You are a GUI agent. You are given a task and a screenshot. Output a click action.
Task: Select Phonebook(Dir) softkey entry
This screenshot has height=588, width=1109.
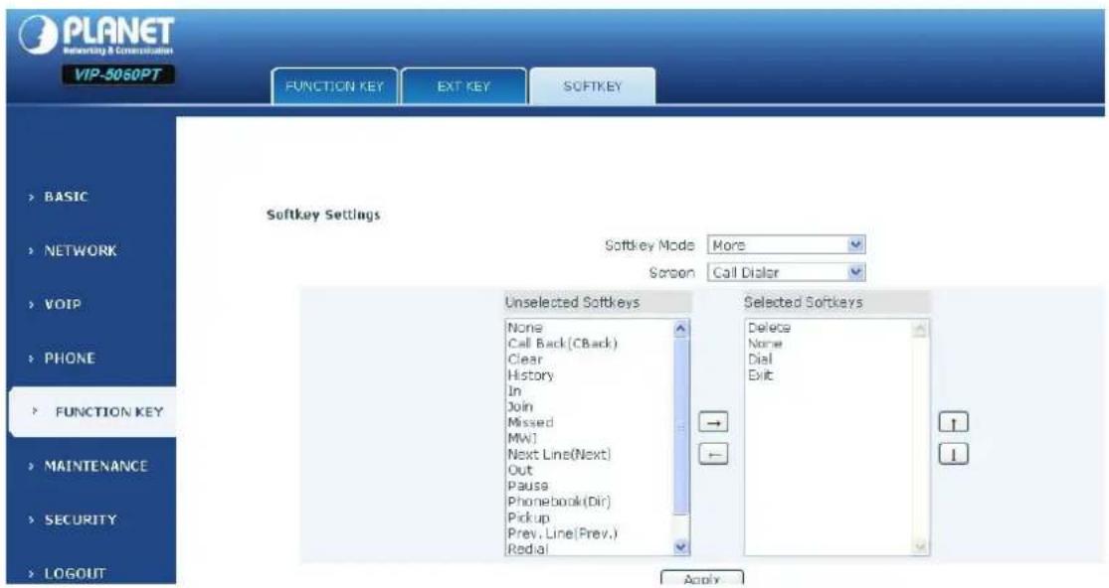(x=559, y=502)
